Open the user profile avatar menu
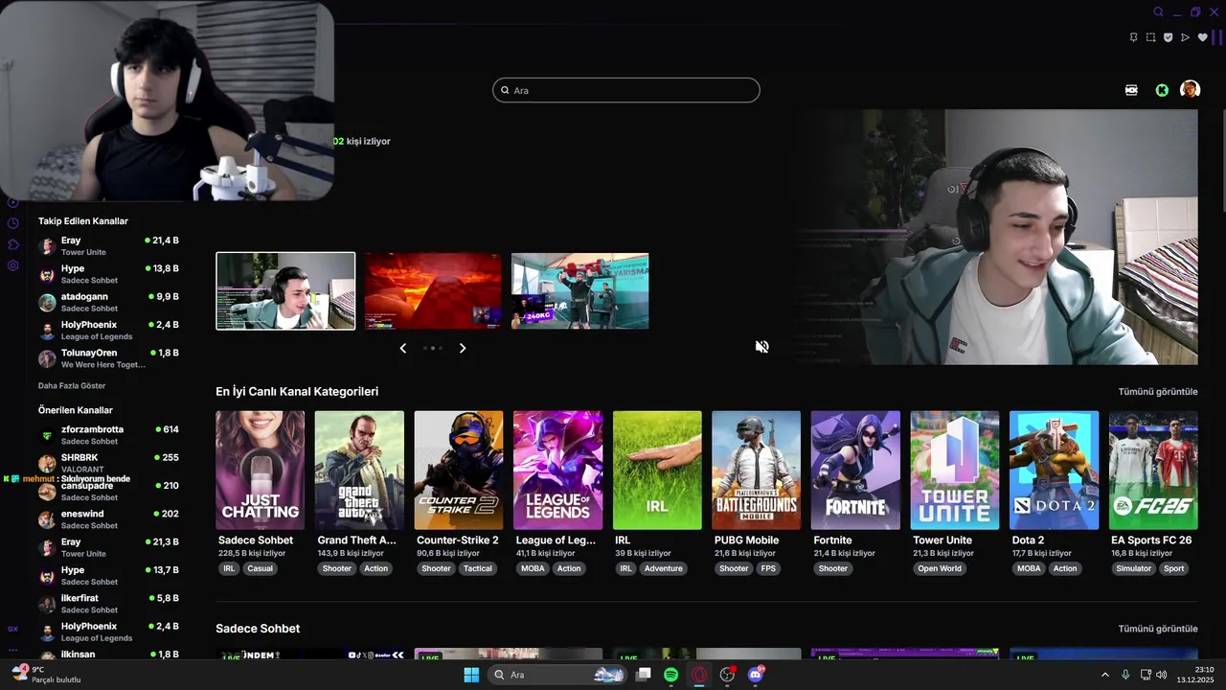 point(1190,89)
